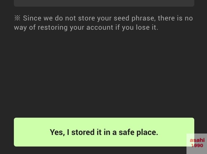Click 'restoring your account' in the note
The height and width of the screenshot is (154, 207).
pyautogui.click(x=75, y=28)
